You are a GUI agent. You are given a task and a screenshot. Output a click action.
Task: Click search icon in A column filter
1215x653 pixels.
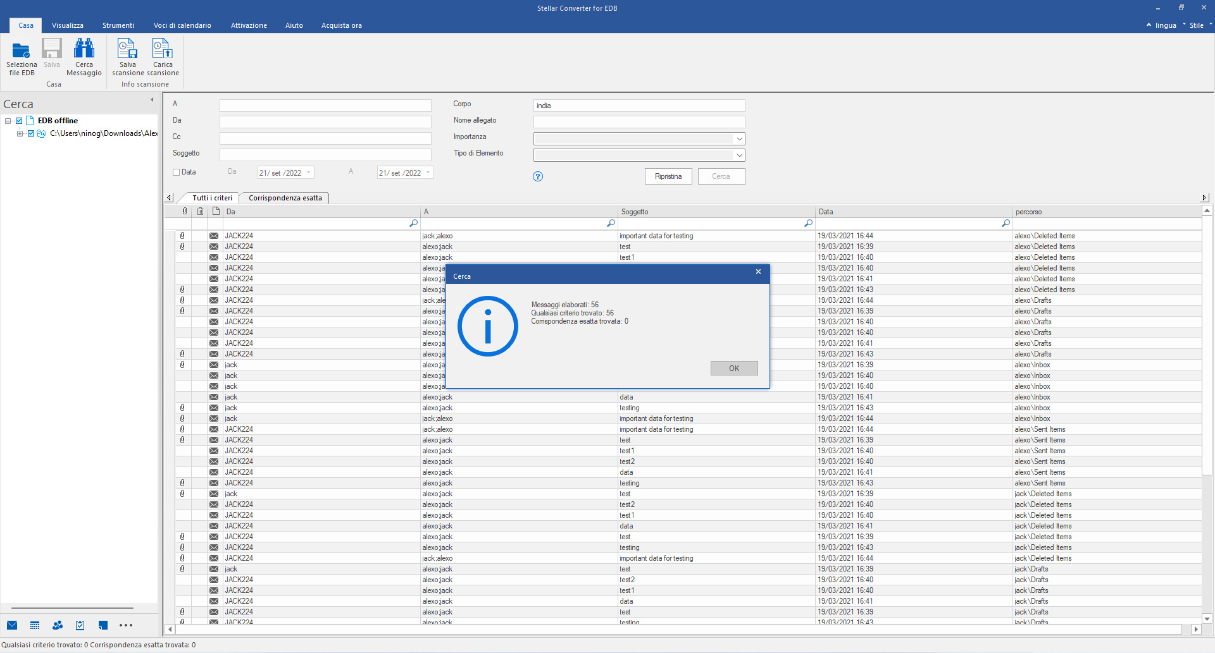(x=611, y=223)
